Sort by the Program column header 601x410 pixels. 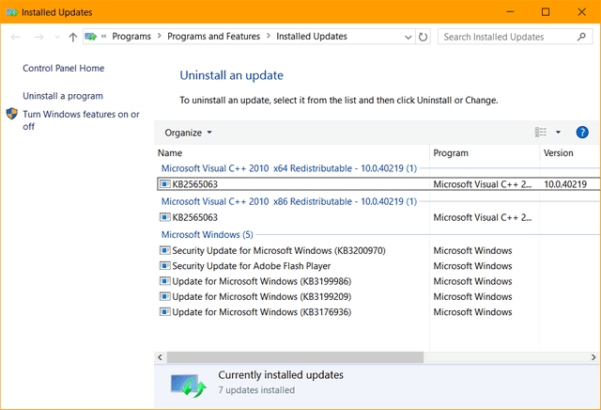(x=451, y=152)
